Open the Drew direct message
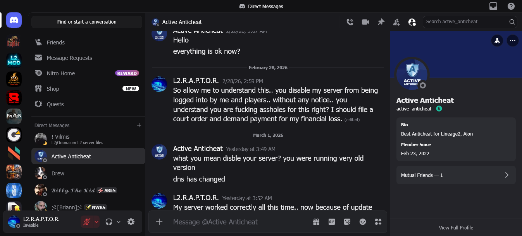Image resolution: width=522 pixels, height=236 pixels. 58,173
